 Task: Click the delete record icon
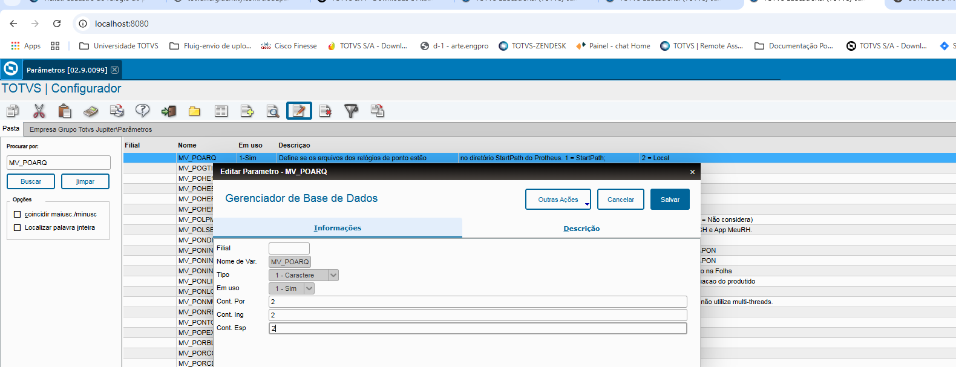pyautogui.click(x=326, y=111)
